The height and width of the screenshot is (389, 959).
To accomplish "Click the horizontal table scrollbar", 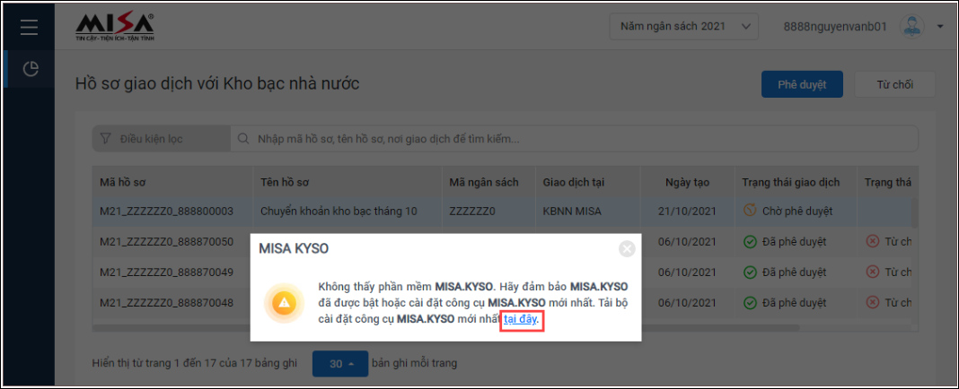I will pos(446,328).
